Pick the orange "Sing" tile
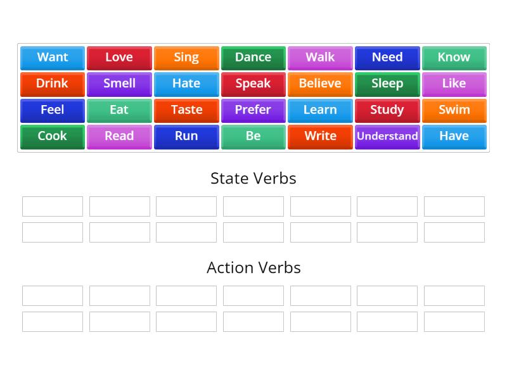 [186, 58]
